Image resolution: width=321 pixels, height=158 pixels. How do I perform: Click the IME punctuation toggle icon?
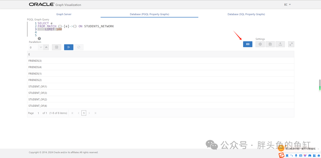[x=292, y=156]
